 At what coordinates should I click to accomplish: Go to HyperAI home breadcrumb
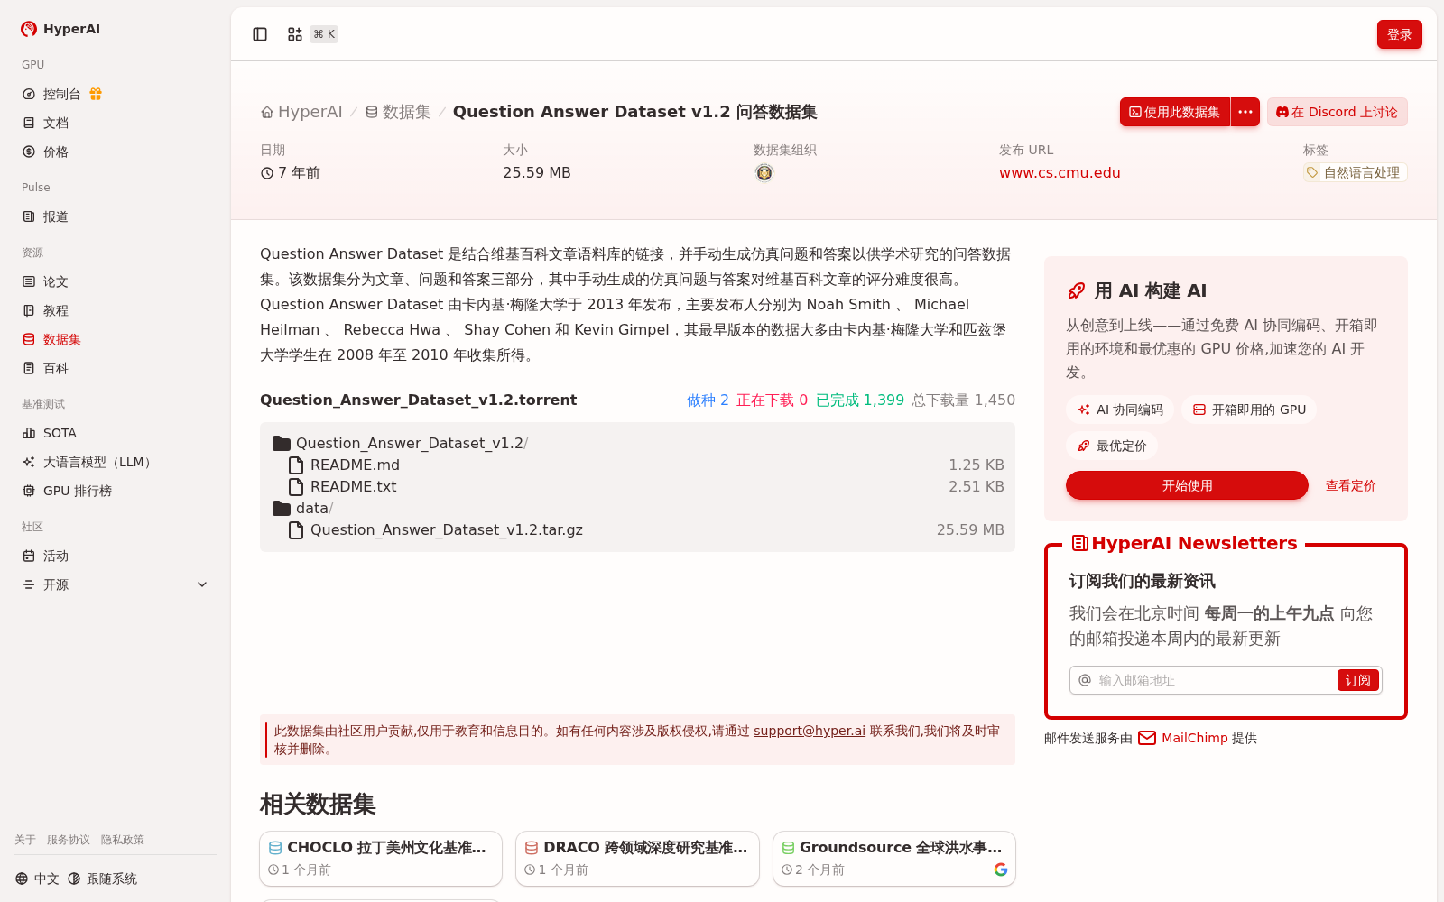pos(301,112)
